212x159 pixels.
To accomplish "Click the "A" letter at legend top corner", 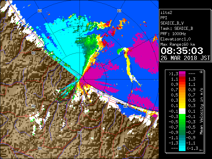I will [201, 72].
